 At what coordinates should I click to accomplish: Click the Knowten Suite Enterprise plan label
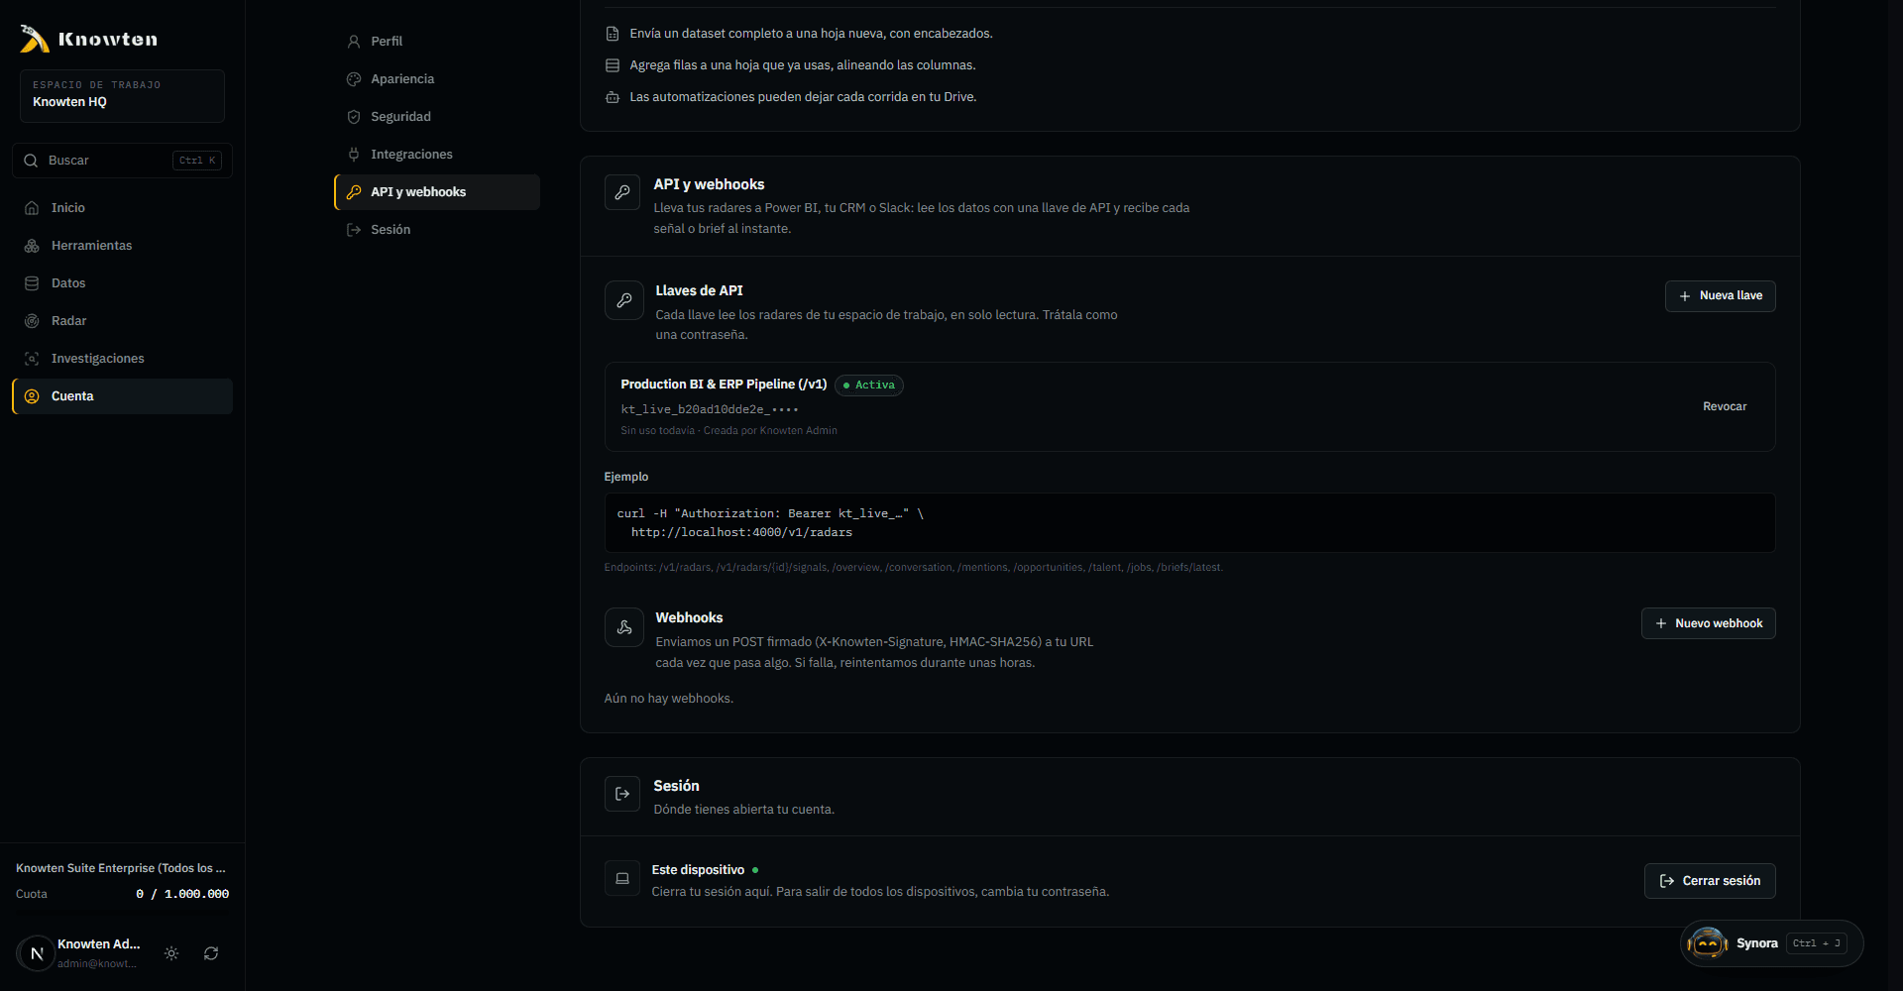[121, 868]
